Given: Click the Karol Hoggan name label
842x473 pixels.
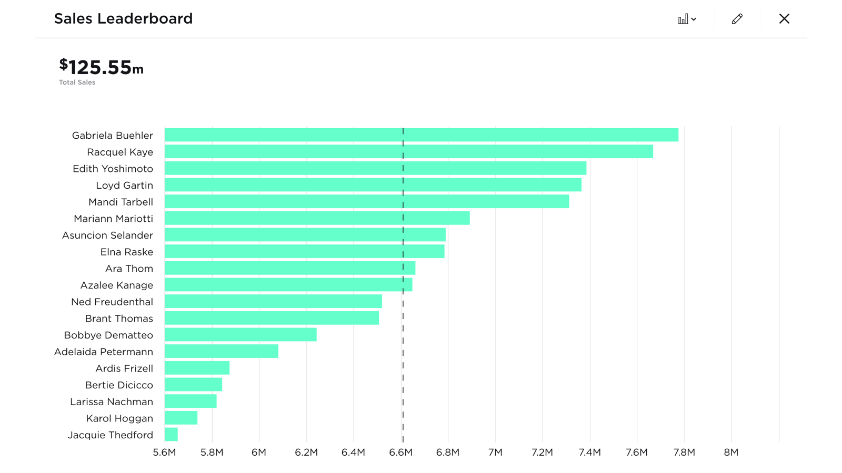Looking at the screenshot, I should point(119,418).
